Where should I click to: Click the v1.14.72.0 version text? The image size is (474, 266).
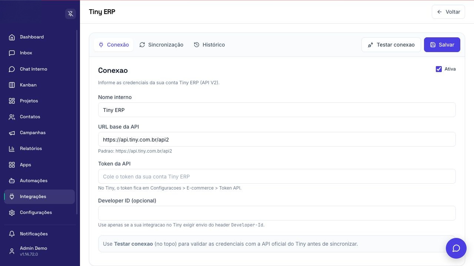point(29,254)
